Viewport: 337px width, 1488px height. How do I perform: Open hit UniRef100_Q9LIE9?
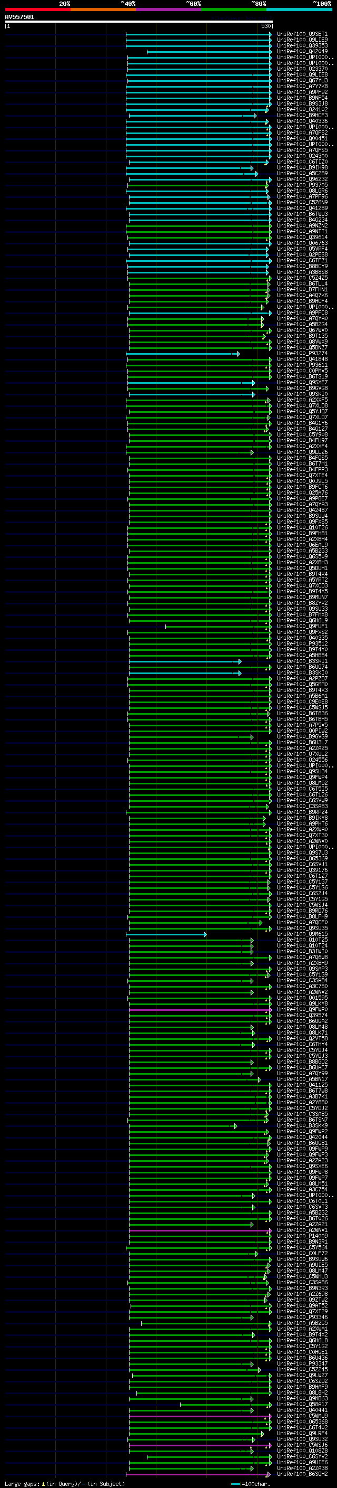[302, 40]
